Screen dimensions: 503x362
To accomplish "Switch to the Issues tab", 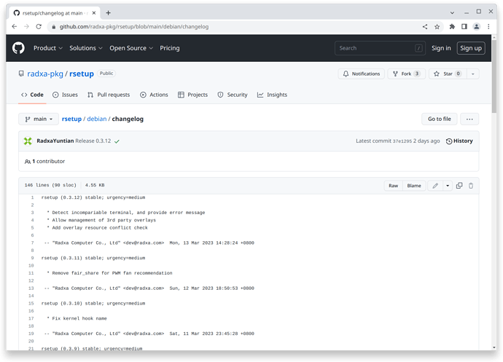I will pyautogui.click(x=65, y=95).
